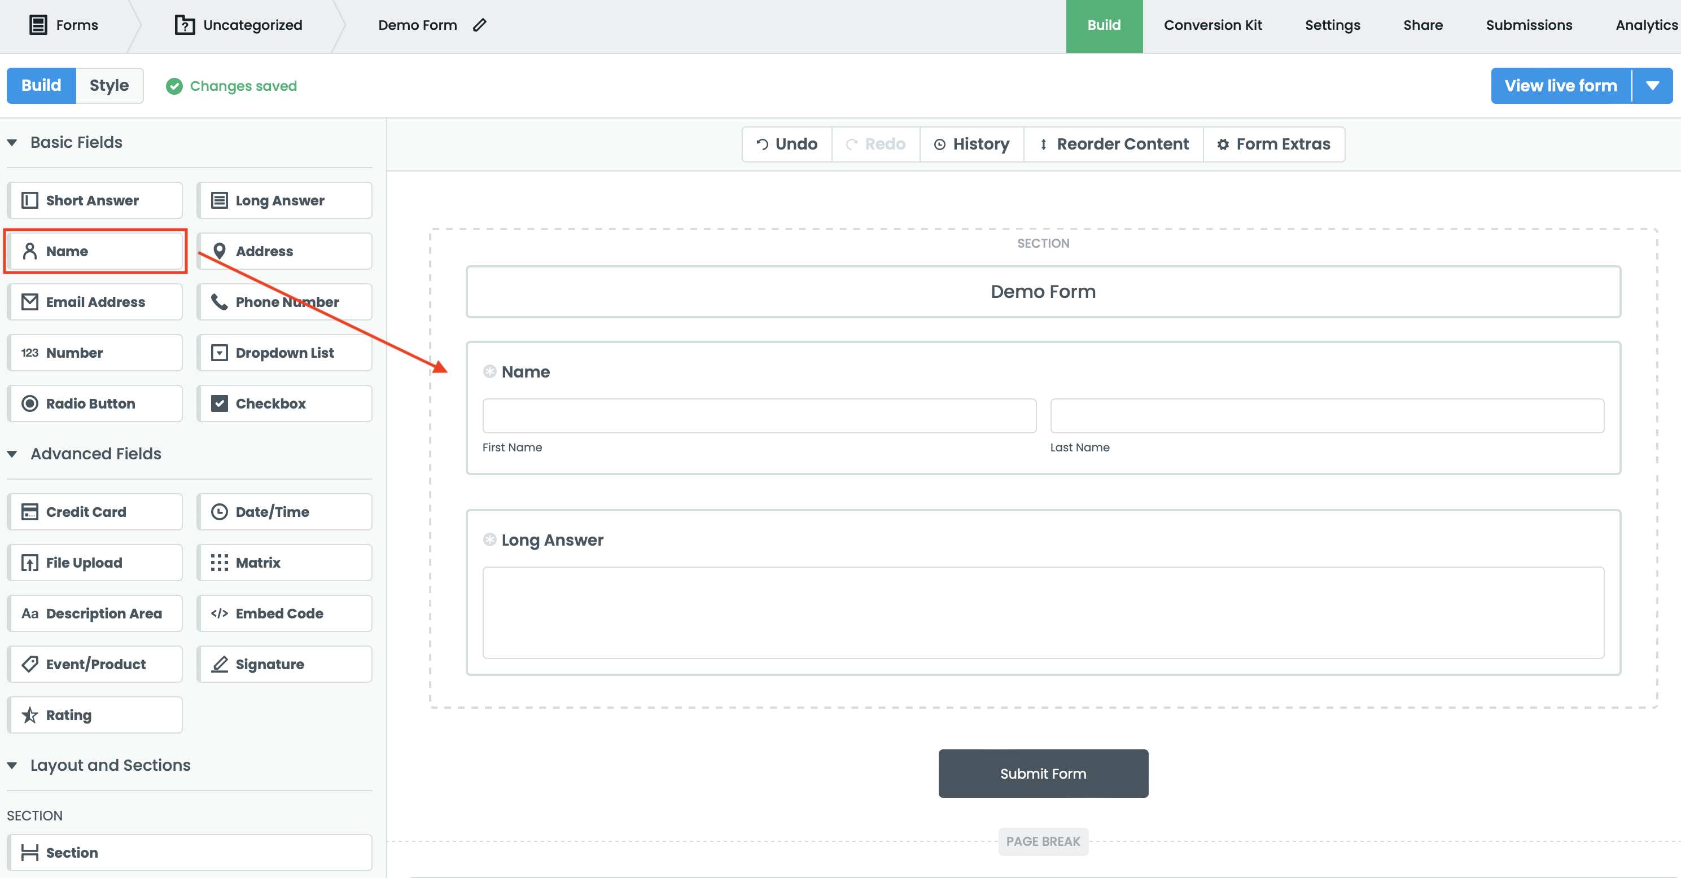The height and width of the screenshot is (878, 1681).
Task: Open the Submissions tab
Action: click(x=1528, y=25)
